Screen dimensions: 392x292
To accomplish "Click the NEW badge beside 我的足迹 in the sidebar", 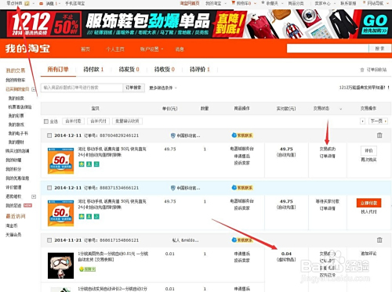I will click(x=27, y=206).
